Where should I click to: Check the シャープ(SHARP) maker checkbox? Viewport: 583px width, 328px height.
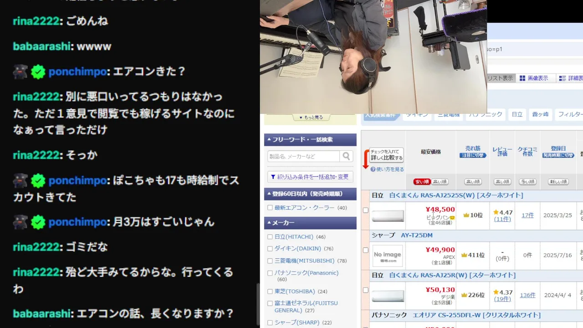[x=270, y=323]
